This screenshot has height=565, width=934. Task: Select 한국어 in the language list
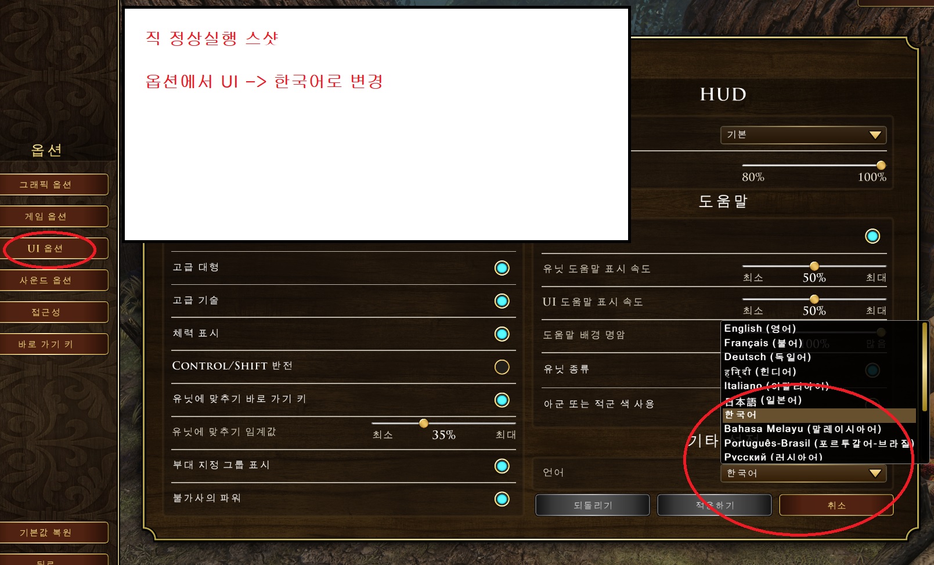(x=819, y=415)
